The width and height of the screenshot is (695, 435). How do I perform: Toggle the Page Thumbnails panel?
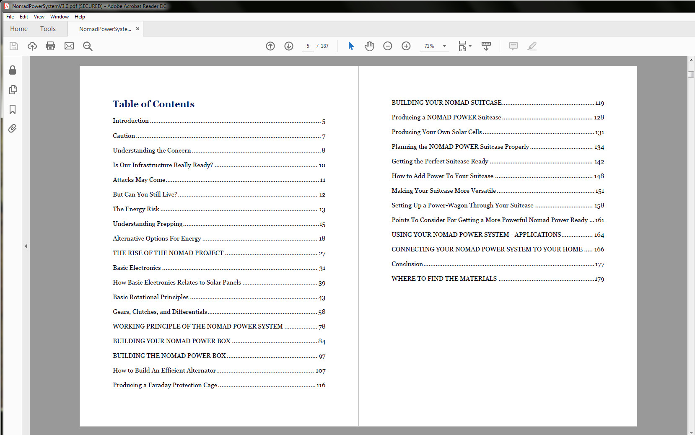(13, 90)
